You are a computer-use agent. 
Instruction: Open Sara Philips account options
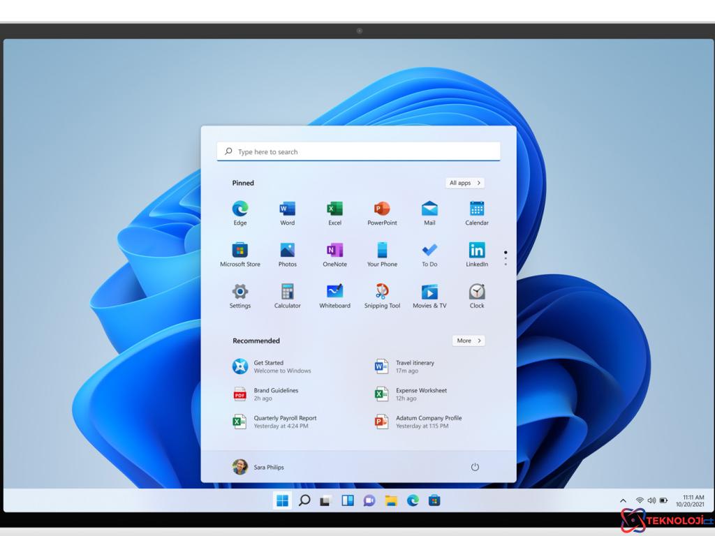coord(259,466)
